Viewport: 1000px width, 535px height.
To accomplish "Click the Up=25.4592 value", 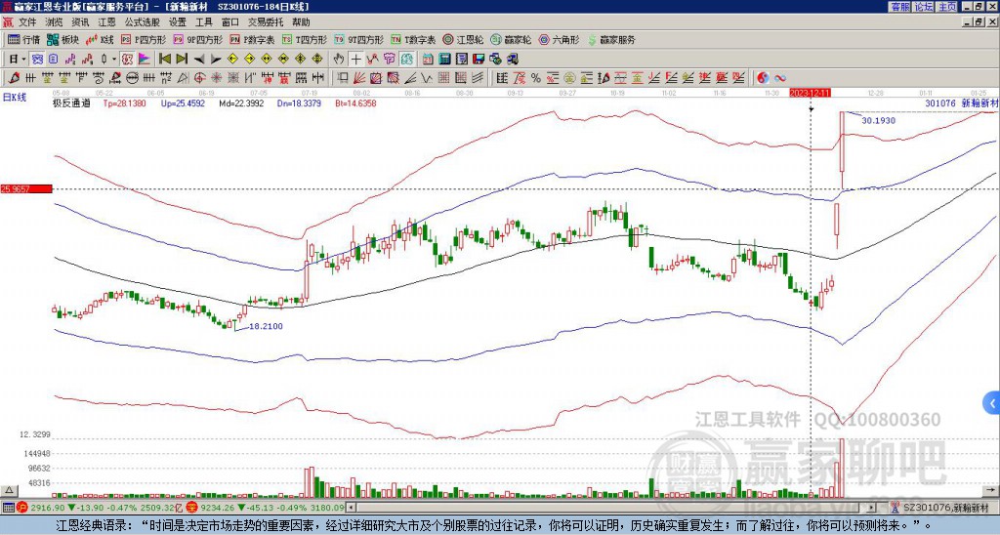I will point(183,103).
